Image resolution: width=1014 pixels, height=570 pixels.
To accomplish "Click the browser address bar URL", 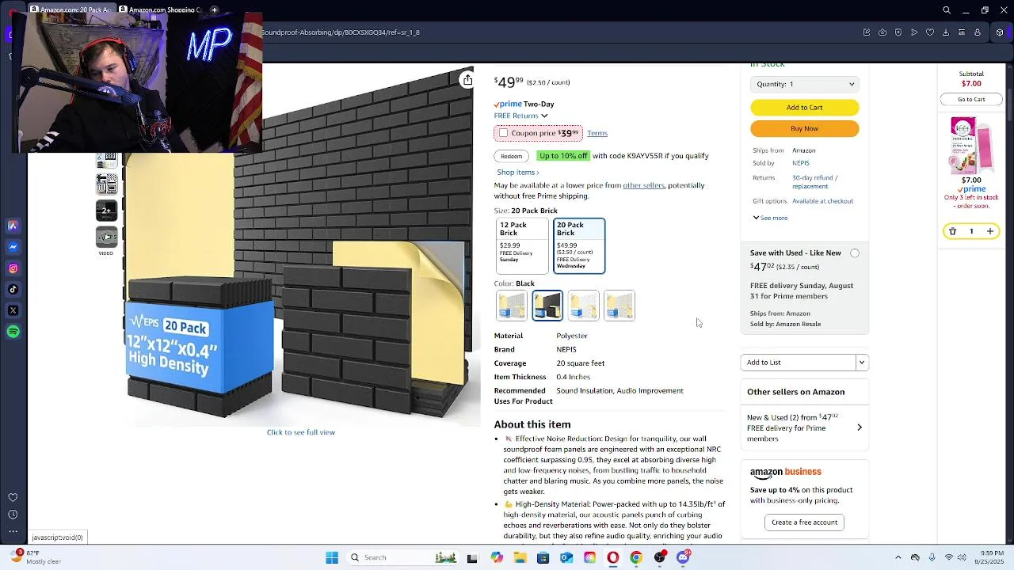I will [341, 32].
